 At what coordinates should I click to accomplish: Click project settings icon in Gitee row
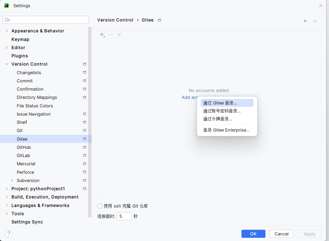point(85,139)
